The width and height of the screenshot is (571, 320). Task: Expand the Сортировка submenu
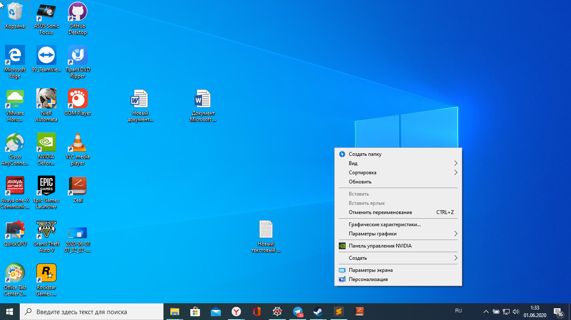(398, 172)
